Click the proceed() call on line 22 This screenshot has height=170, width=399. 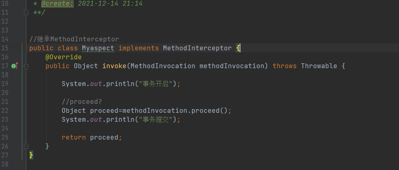pyautogui.click(x=207, y=110)
